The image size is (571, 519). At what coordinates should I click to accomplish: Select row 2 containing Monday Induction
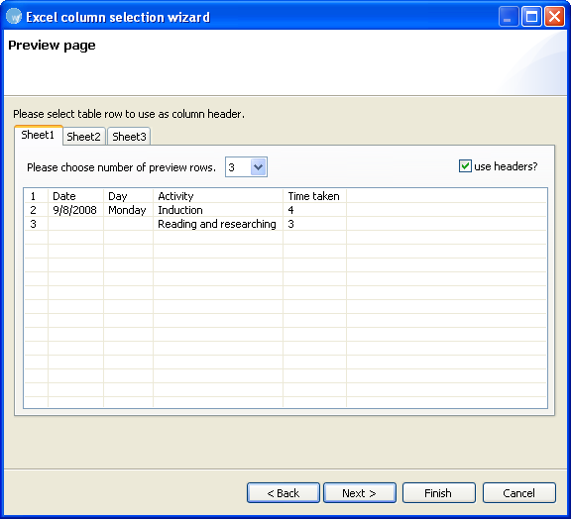click(285, 210)
